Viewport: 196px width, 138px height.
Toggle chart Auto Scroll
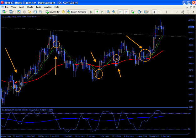(121, 12)
